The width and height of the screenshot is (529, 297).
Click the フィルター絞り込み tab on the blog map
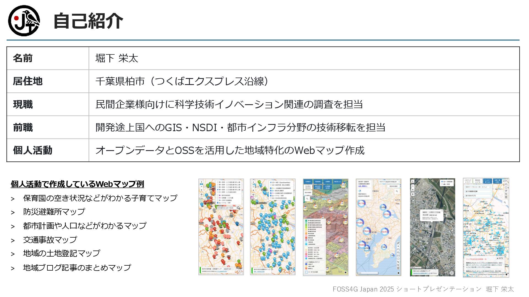pyautogui.click(x=487, y=181)
